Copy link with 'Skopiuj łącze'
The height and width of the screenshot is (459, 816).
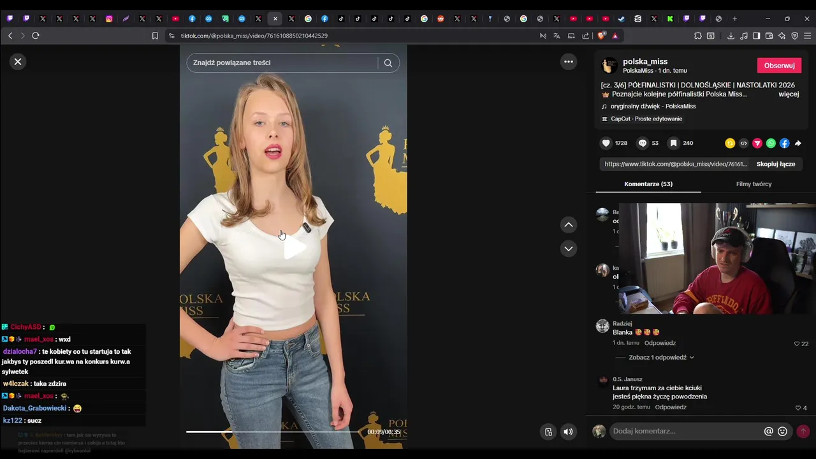(x=776, y=164)
